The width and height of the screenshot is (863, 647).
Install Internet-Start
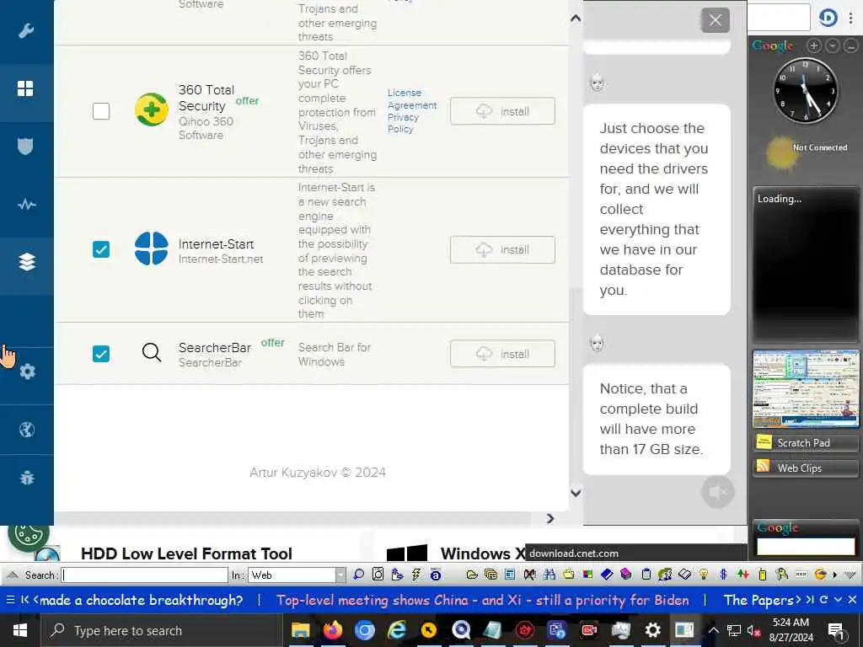click(502, 249)
